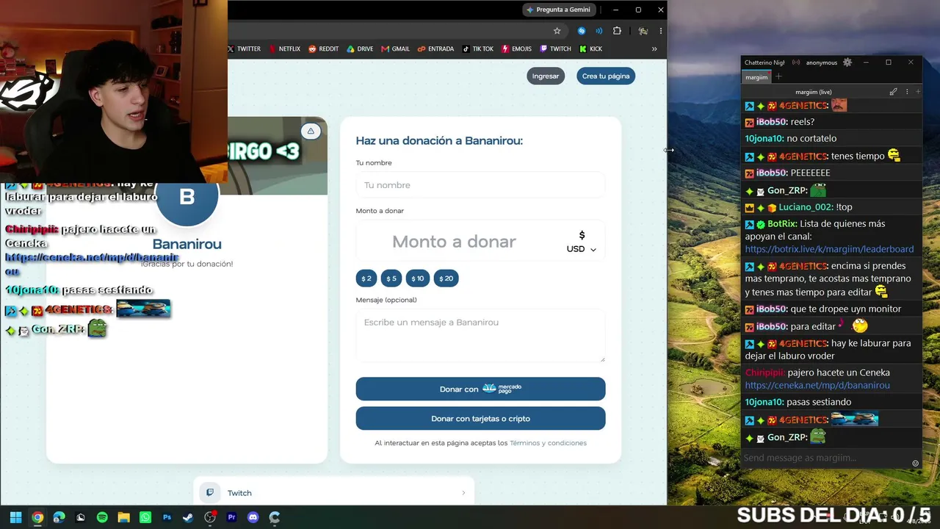Screen dimensions: 940x529
Task: Open OBS Studio from the taskbar
Action: point(210,517)
